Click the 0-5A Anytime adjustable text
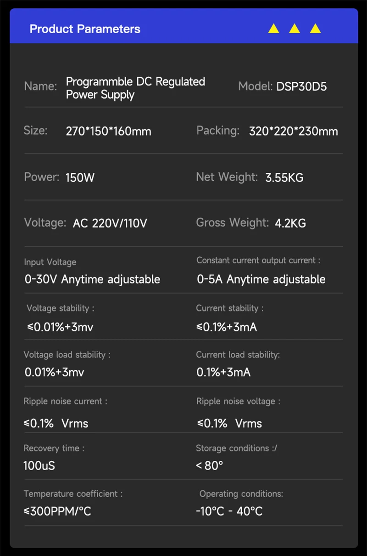The image size is (367, 556). [261, 279]
